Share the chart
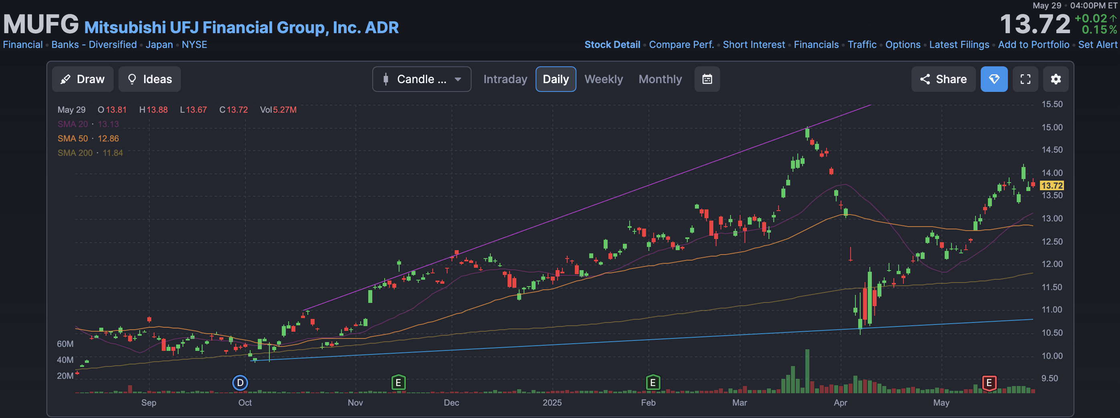The height and width of the screenshot is (418, 1120). (x=943, y=79)
